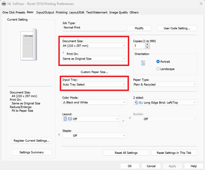Click the info icon beside Staple

pos(59,134)
